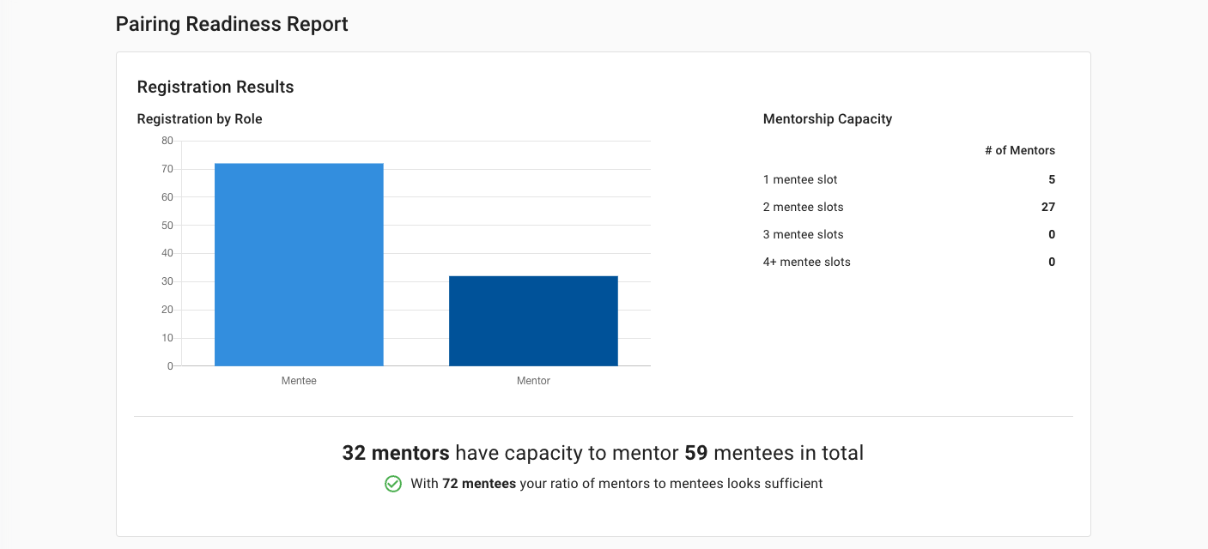Click the Registration by Role chart title
This screenshot has height=549, width=1208.
[x=199, y=119]
